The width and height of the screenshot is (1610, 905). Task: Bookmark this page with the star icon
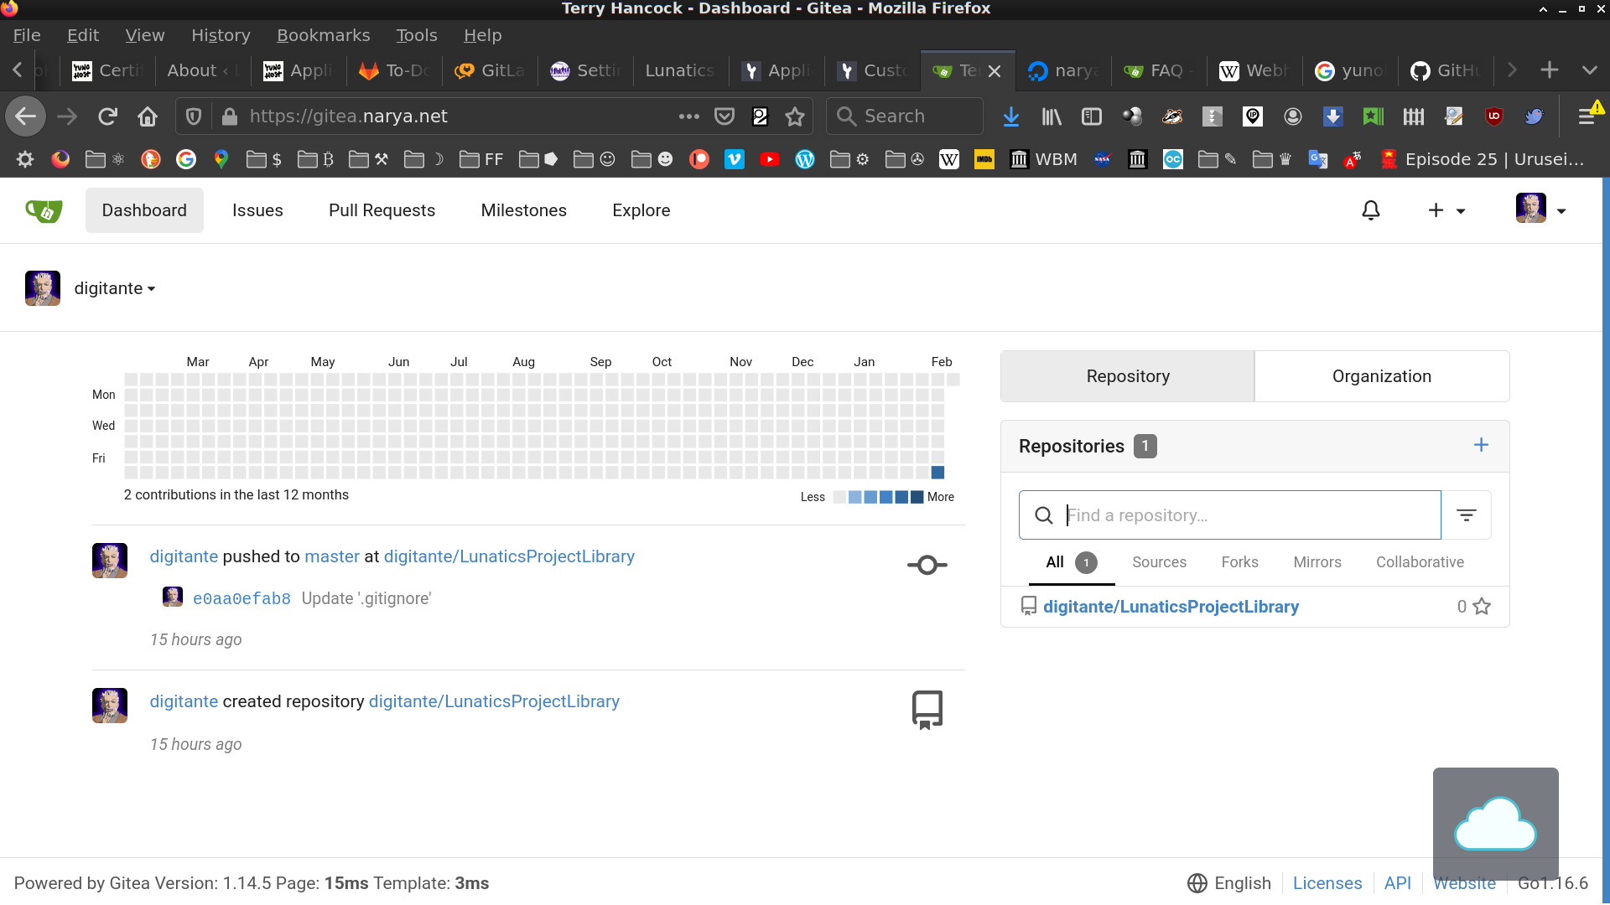pos(795,116)
